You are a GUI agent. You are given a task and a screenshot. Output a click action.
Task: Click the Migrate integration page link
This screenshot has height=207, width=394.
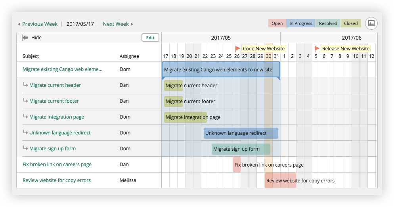[56, 117]
